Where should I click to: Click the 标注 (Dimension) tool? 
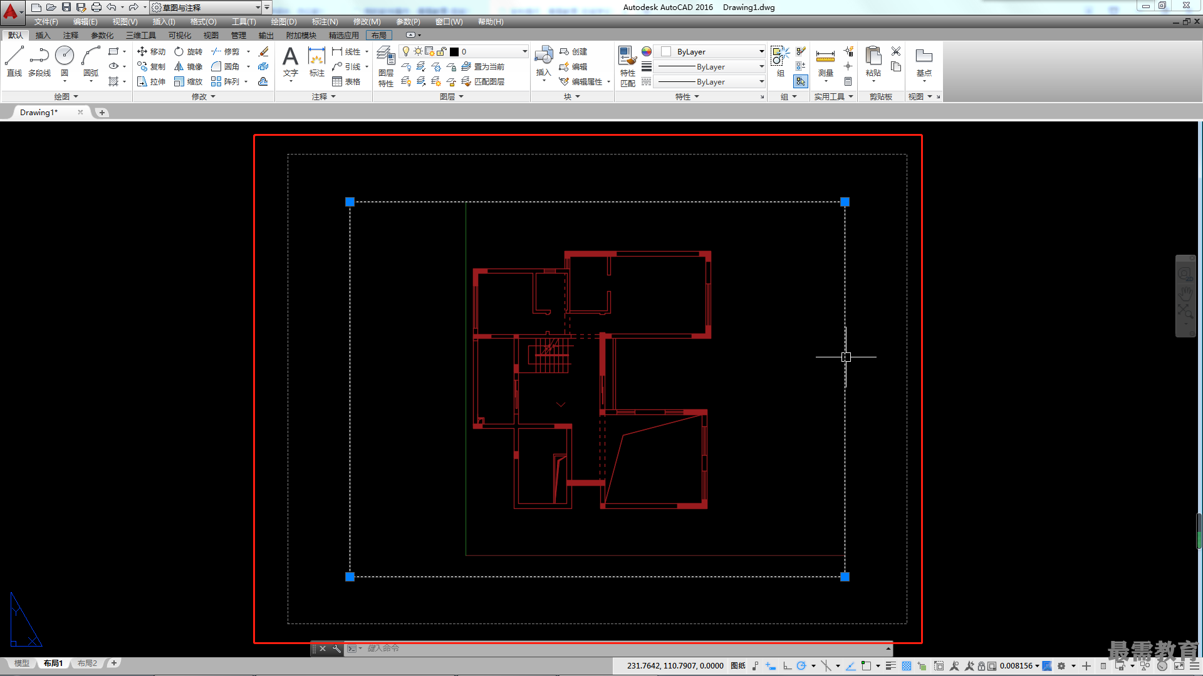click(316, 61)
